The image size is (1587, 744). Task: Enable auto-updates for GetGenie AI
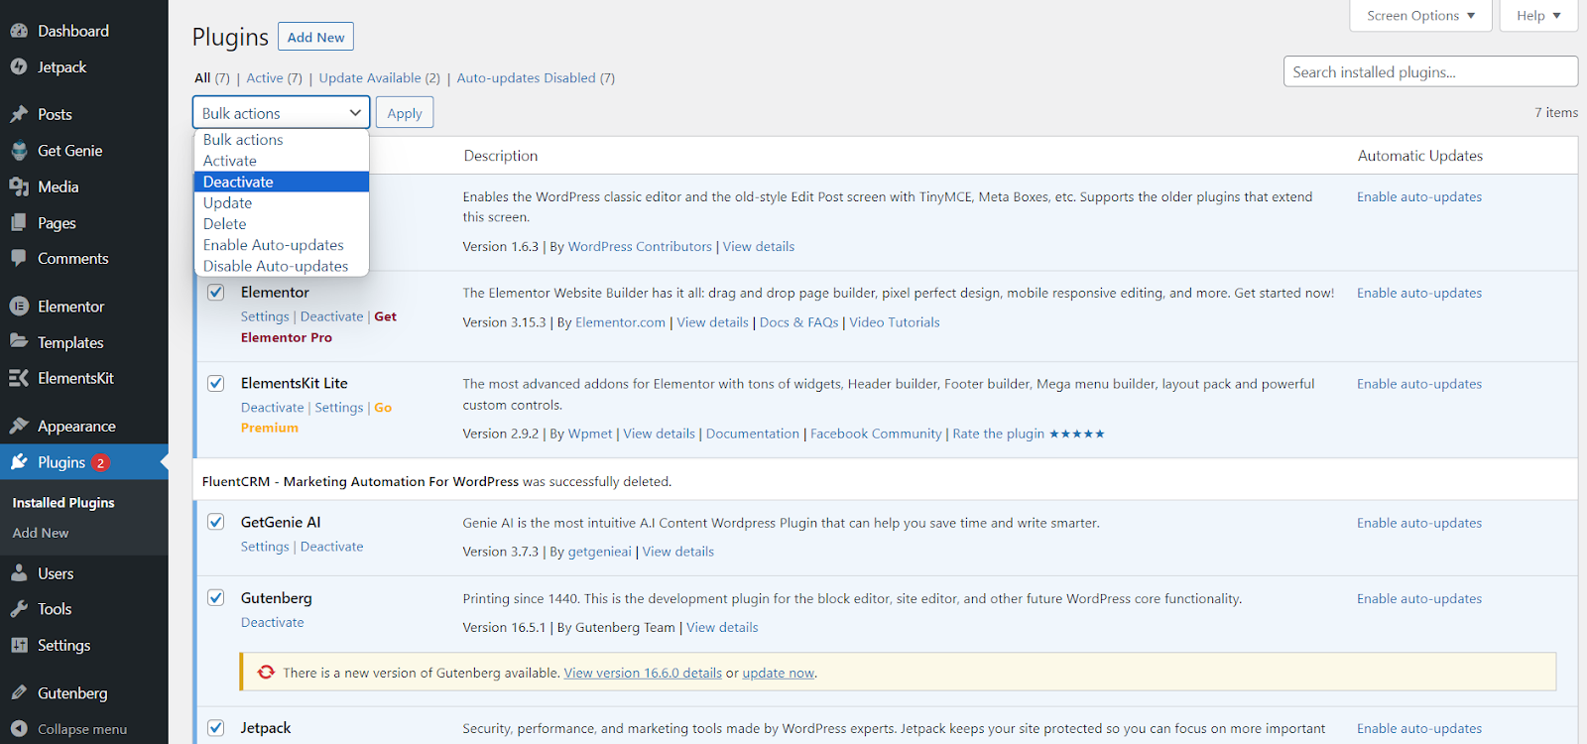tap(1419, 523)
